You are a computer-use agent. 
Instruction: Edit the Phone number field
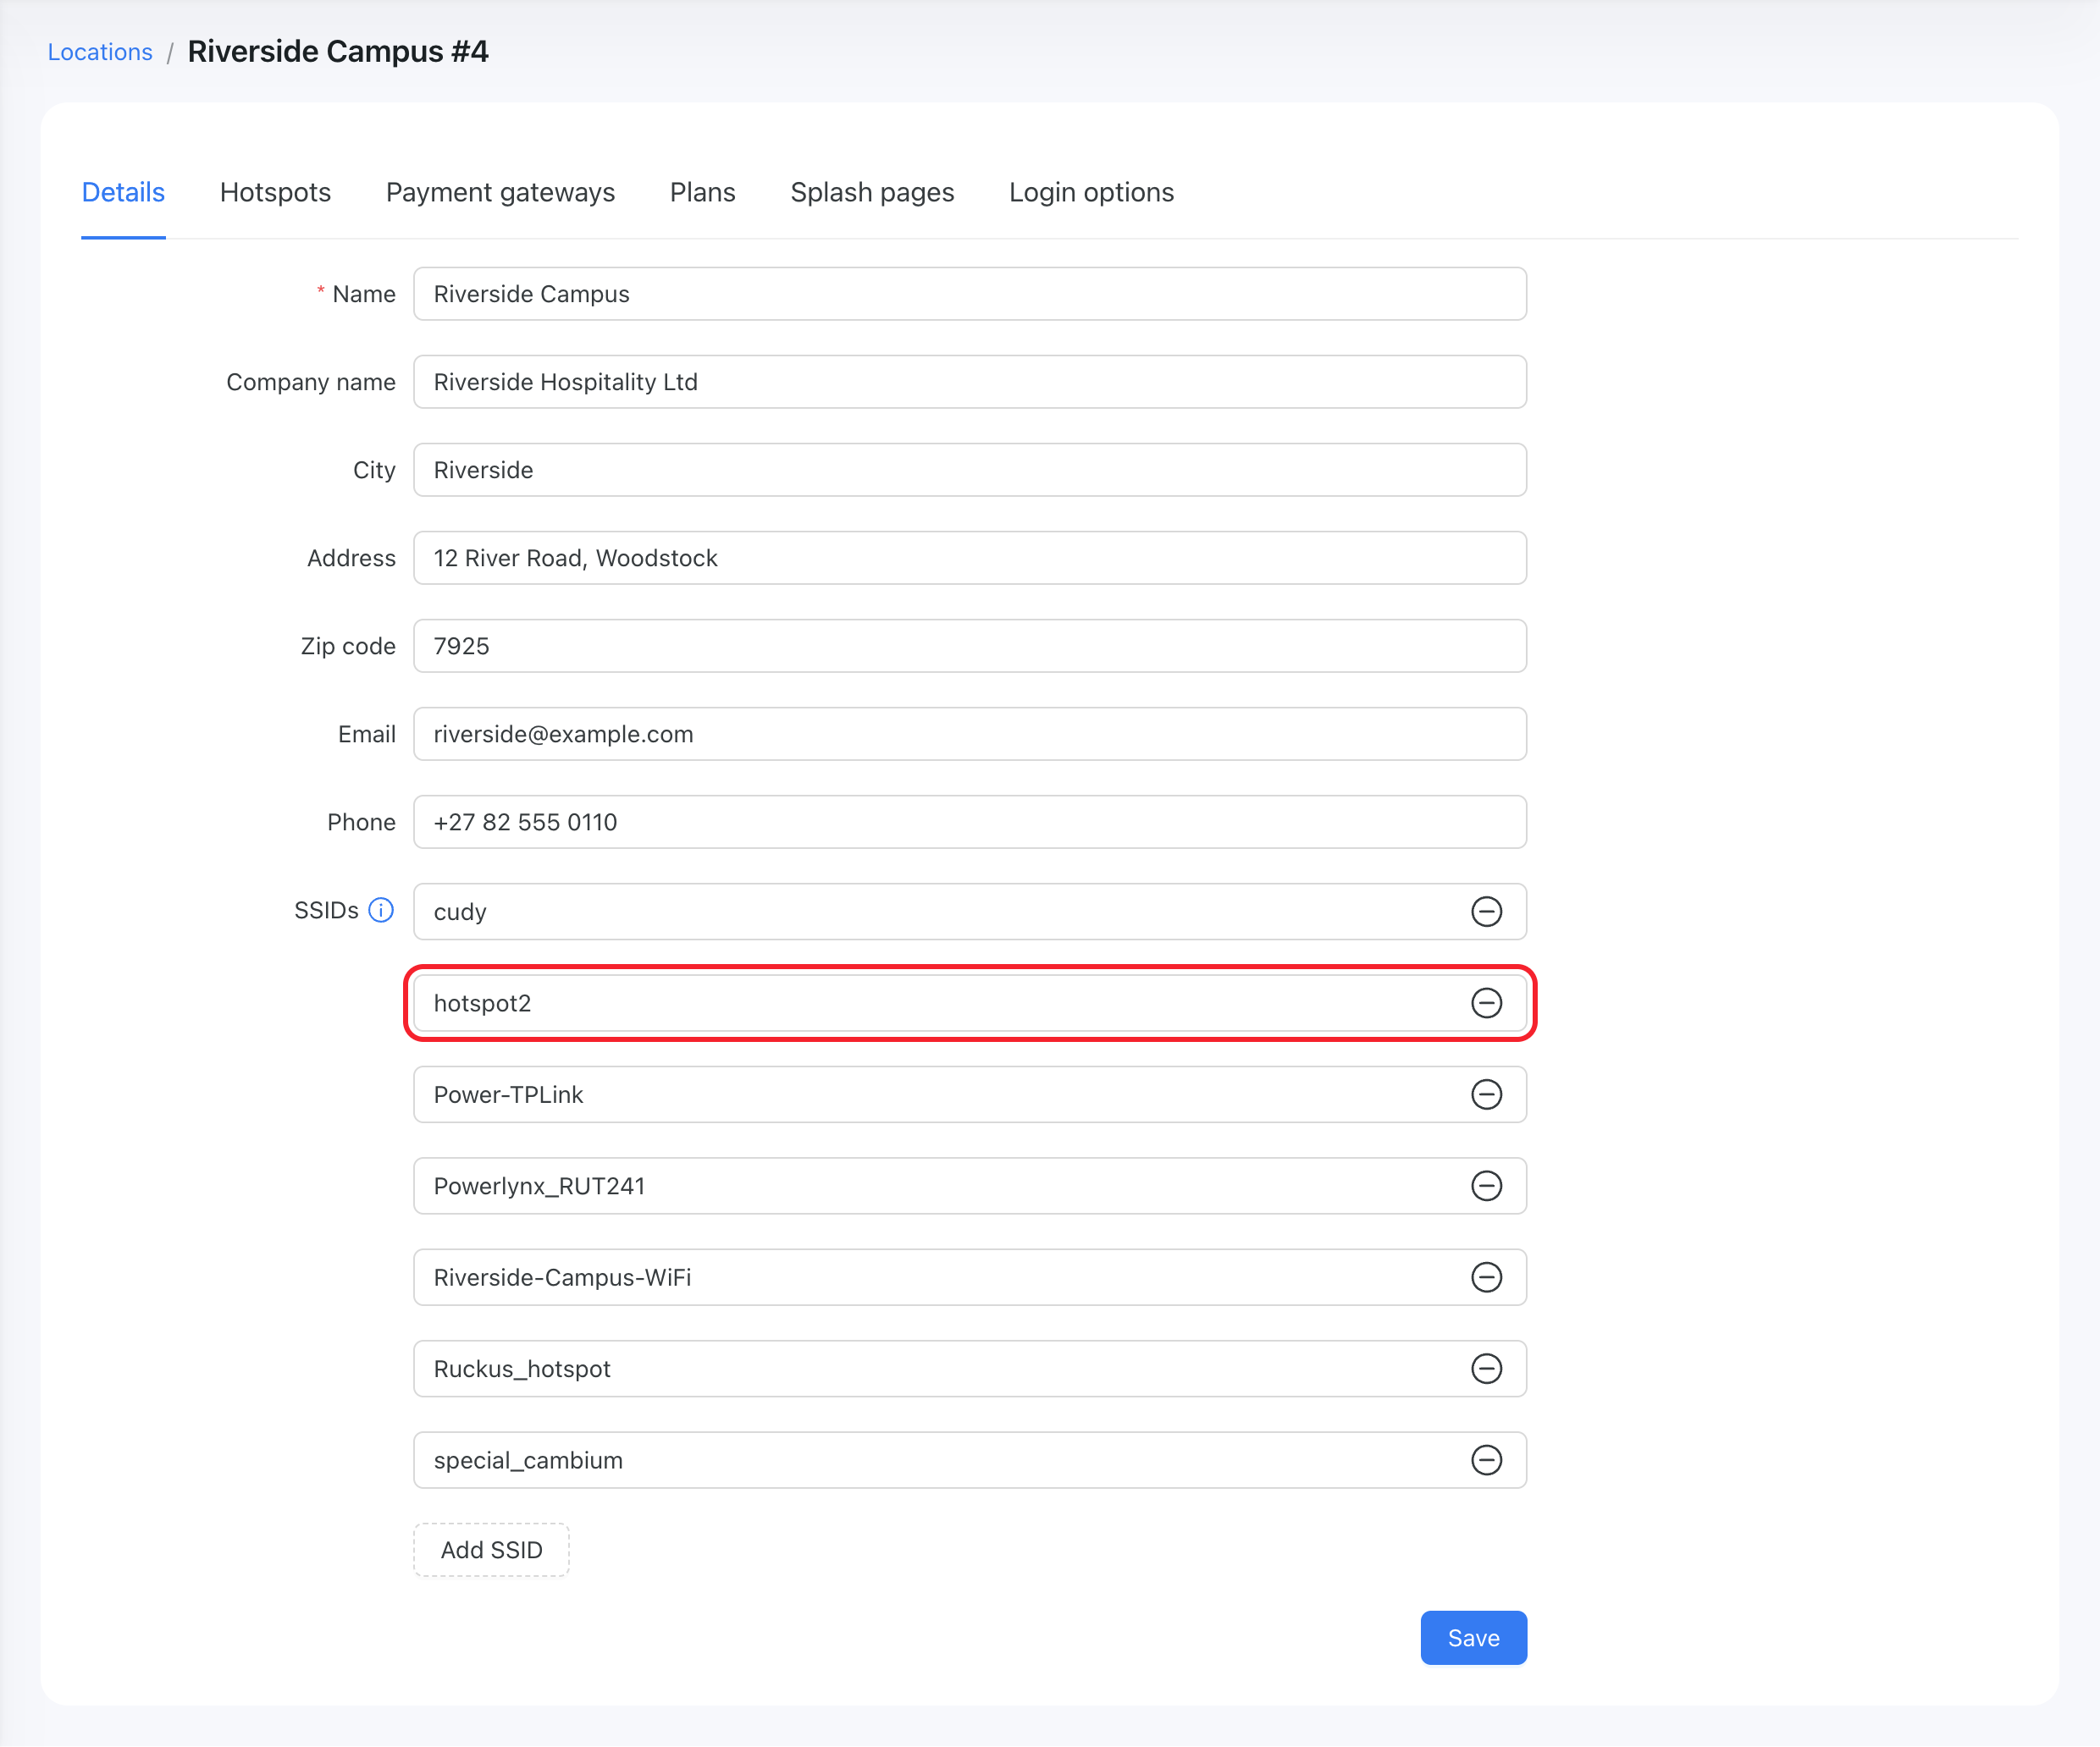coord(969,822)
